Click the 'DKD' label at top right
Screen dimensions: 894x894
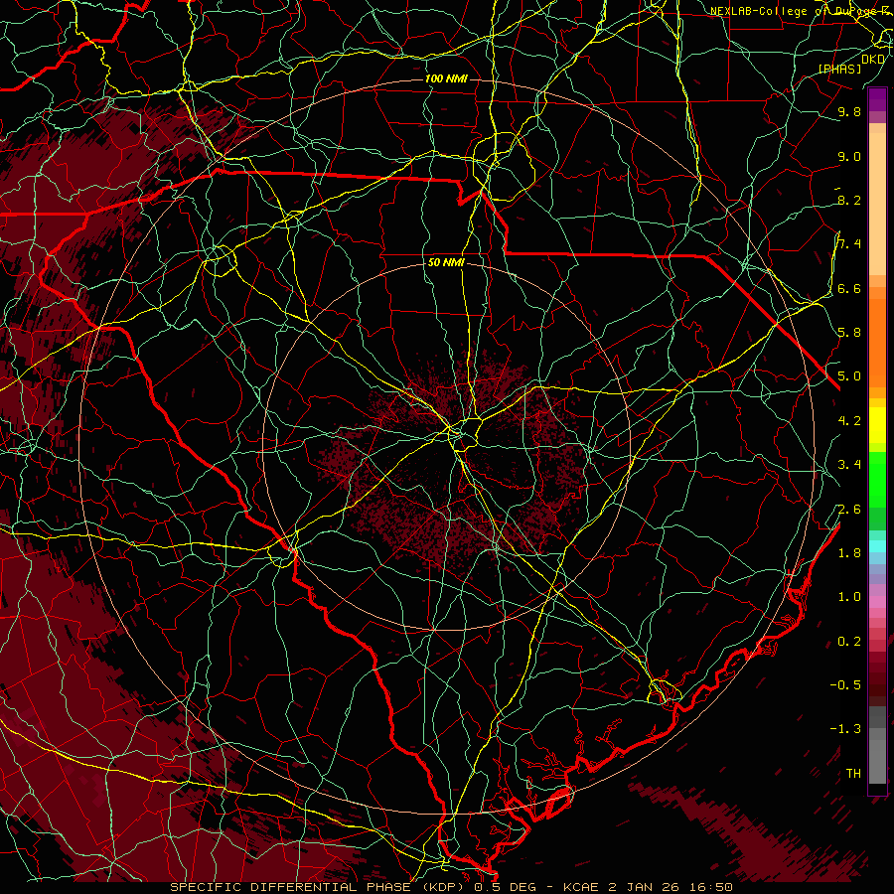coord(873,59)
